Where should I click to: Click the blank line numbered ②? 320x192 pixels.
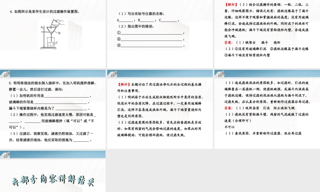[151, 39]
